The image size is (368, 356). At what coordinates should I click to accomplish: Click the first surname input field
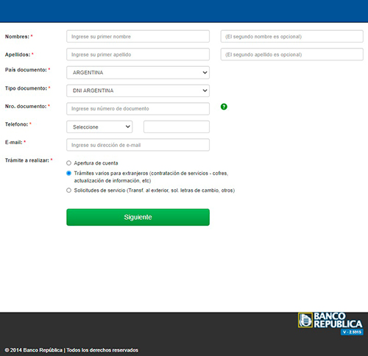tap(138, 54)
